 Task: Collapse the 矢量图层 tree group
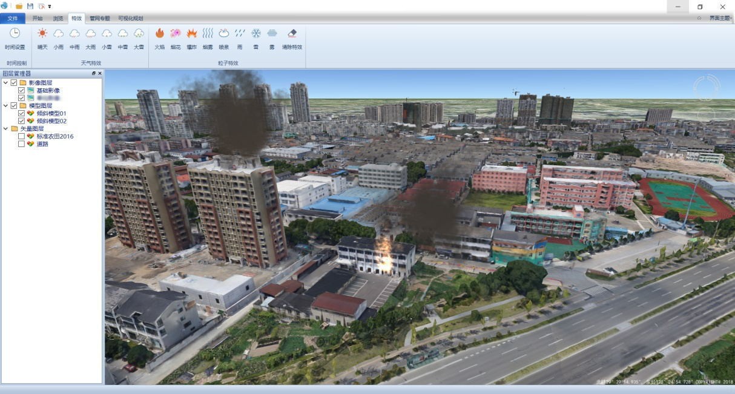click(x=5, y=128)
